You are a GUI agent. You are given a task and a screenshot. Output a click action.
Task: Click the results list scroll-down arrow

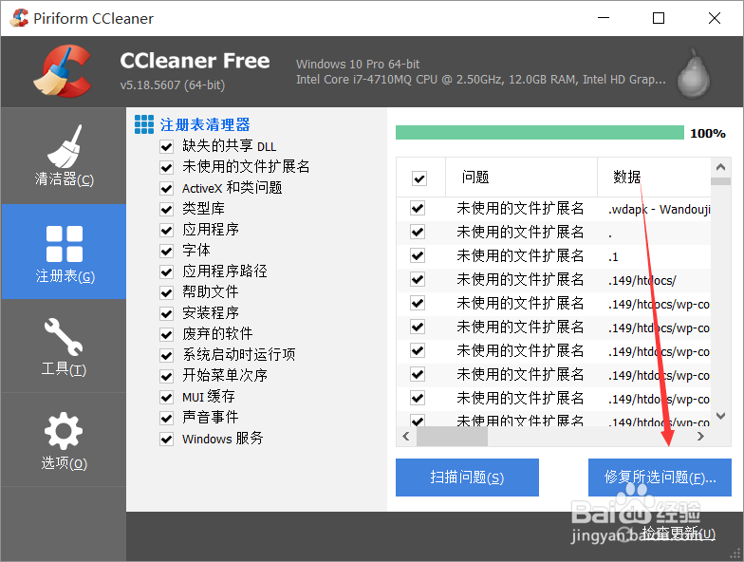[x=721, y=416]
